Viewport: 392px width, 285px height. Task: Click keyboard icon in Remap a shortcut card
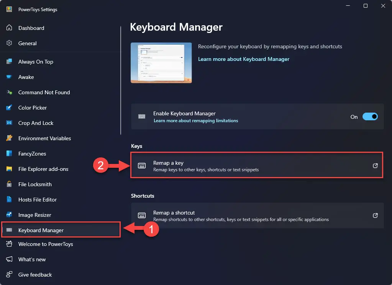tap(142, 215)
